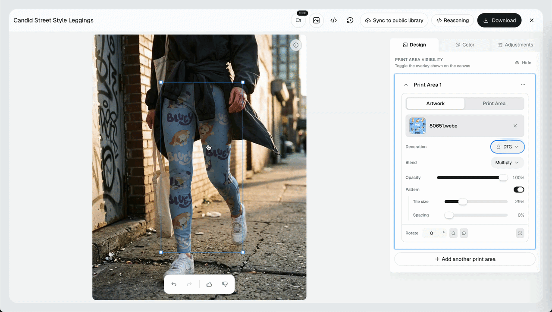Close the editor with the X icon
The image size is (552, 312).
(x=532, y=20)
